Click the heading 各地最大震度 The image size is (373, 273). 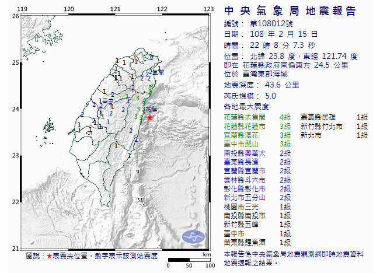tap(246, 107)
